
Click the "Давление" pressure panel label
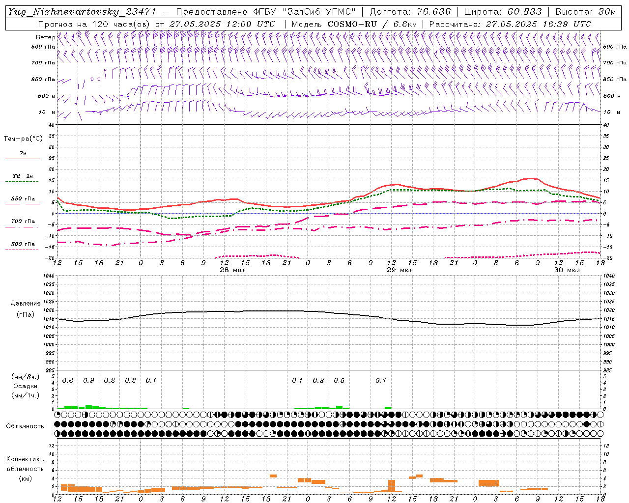(26, 304)
